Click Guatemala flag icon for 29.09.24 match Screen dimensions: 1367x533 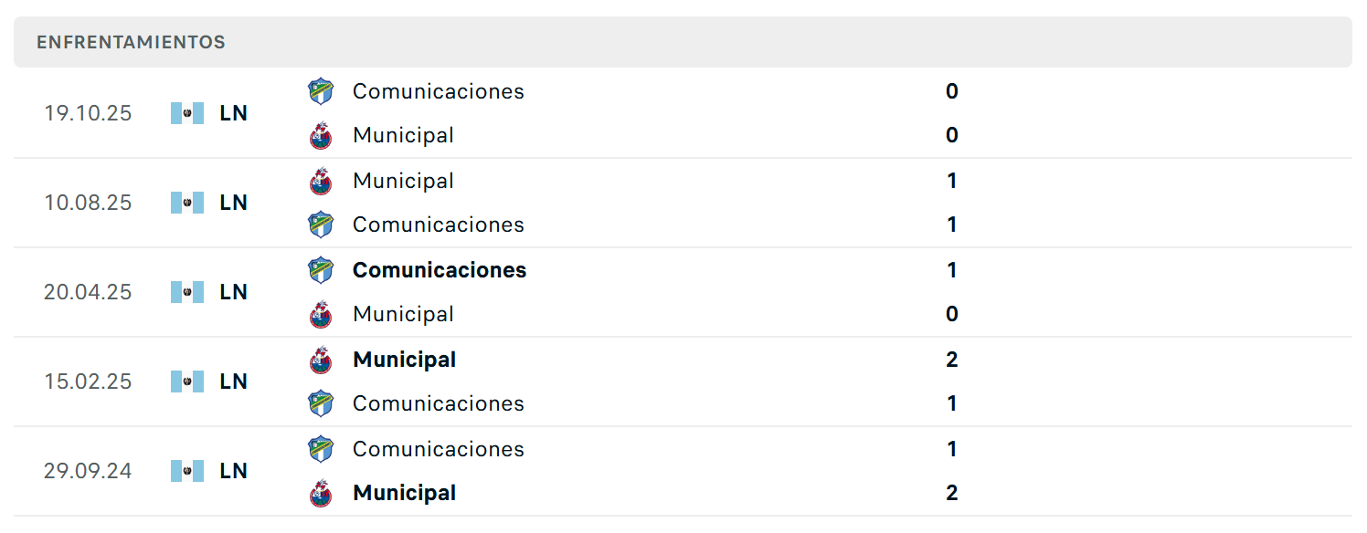click(187, 471)
